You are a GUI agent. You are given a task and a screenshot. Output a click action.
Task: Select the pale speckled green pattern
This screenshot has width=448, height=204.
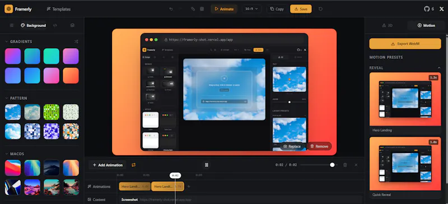(71, 112)
